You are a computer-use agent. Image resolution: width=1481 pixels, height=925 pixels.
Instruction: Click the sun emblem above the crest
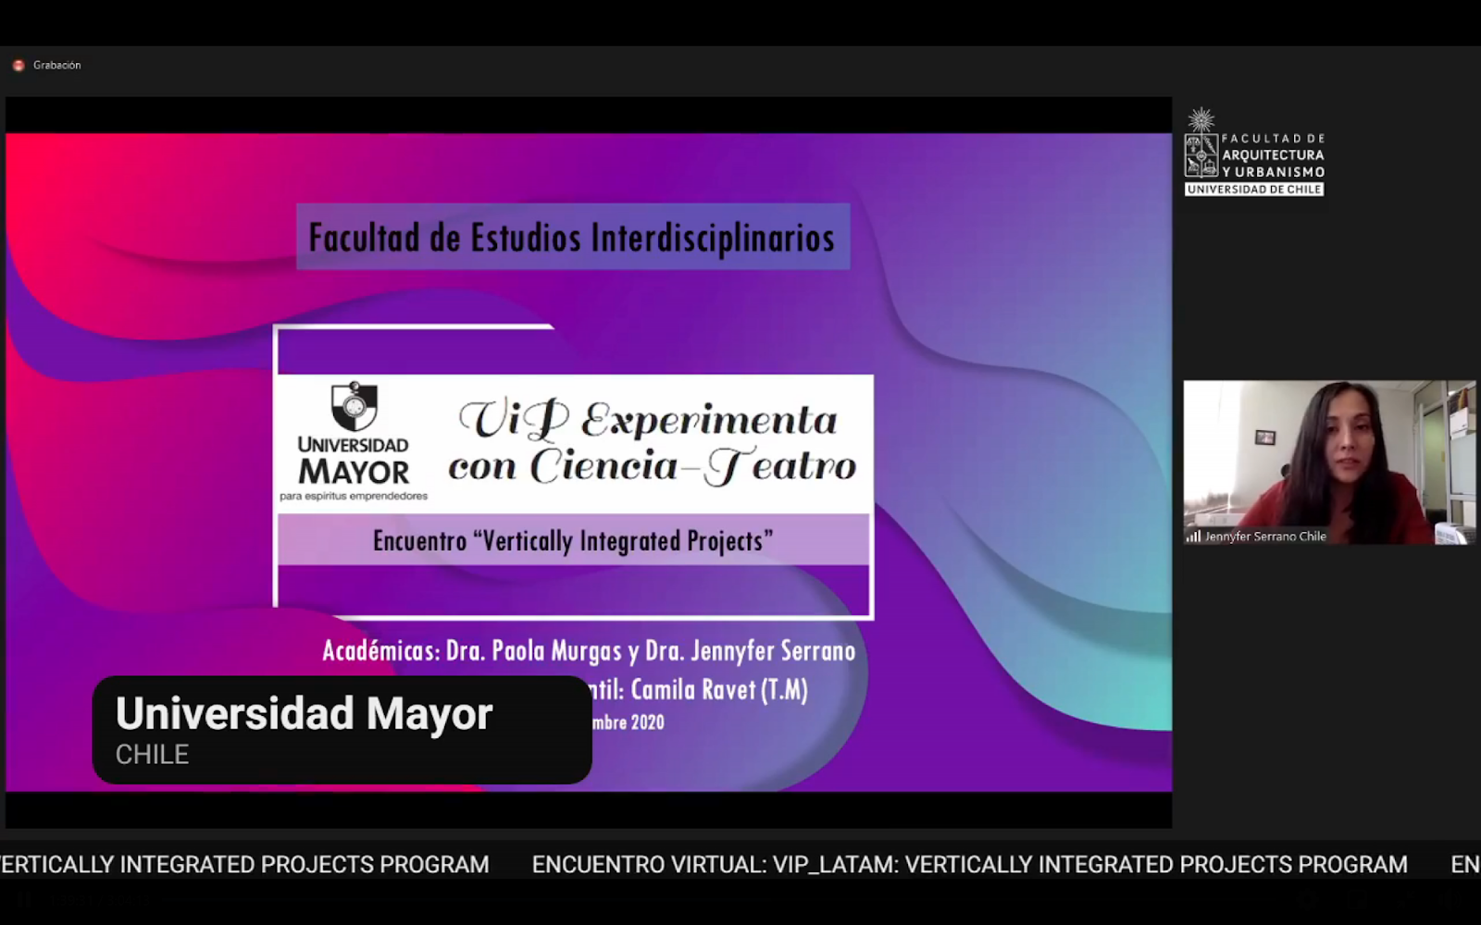click(1201, 119)
